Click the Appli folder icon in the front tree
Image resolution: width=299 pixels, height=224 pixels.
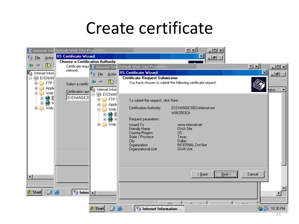click(104, 104)
